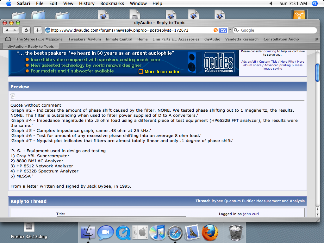Screen dimensions: 324x243
Task: Click the orange SnapBack arrow in address bar
Action: [x=215, y=30]
